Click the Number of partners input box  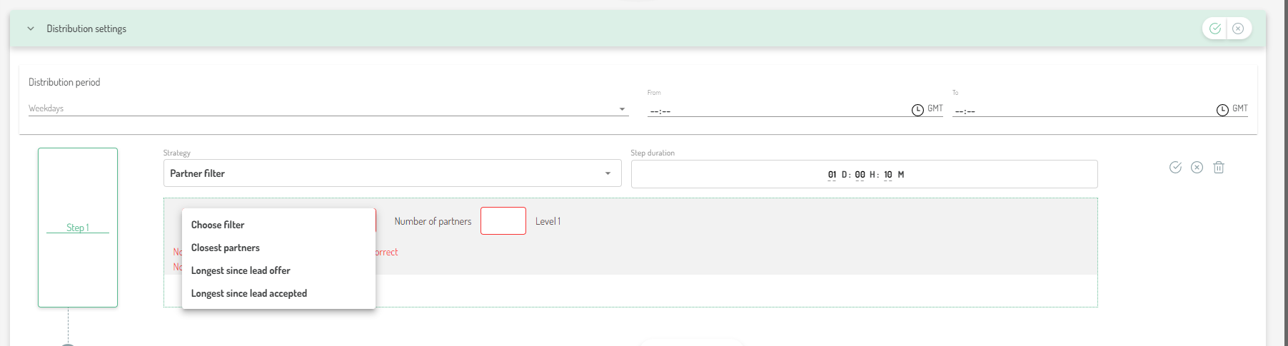[x=503, y=221]
